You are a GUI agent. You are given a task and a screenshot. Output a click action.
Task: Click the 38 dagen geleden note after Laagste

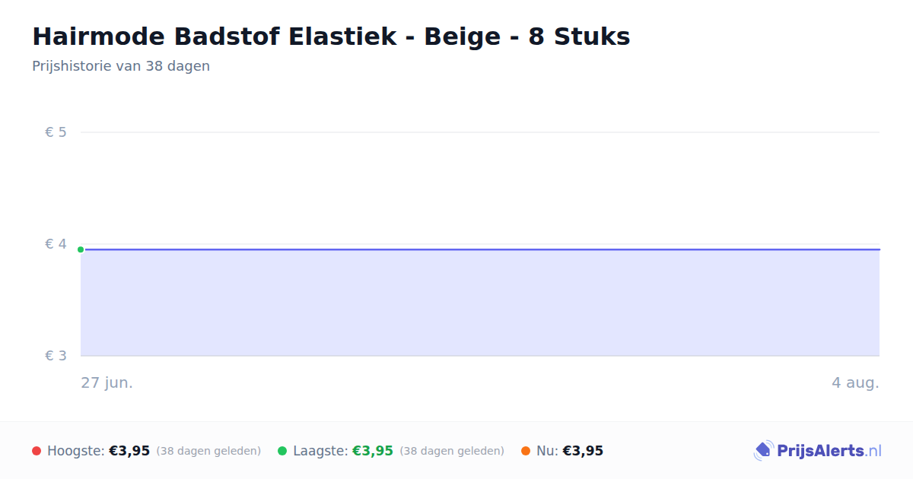(452, 451)
